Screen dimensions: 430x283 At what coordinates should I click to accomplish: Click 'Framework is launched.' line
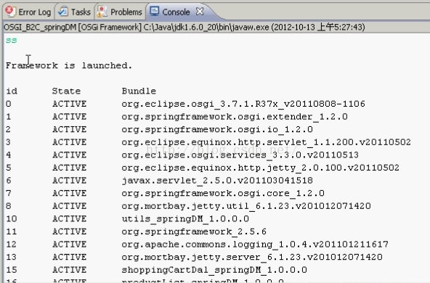[69, 66]
